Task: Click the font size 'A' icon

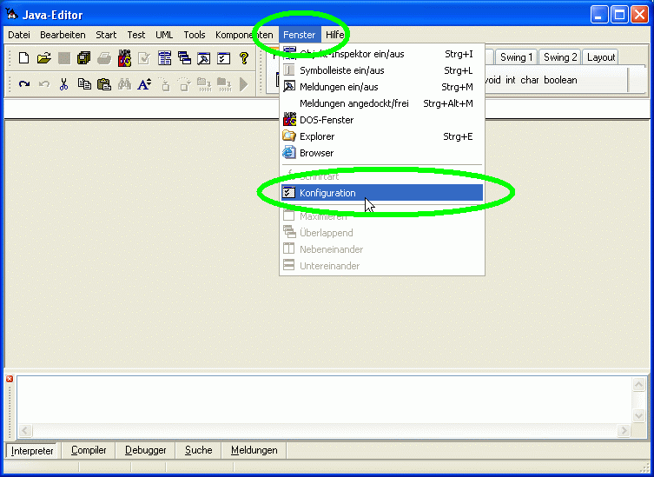Action: tap(144, 84)
